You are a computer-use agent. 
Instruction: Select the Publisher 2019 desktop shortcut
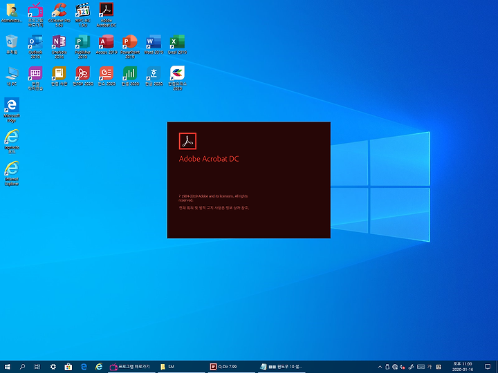coord(82,46)
